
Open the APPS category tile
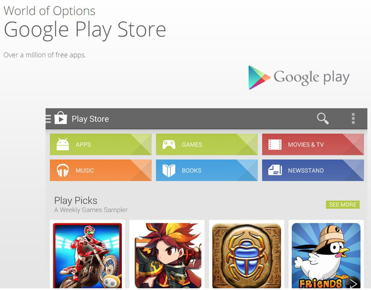tap(101, 144)
